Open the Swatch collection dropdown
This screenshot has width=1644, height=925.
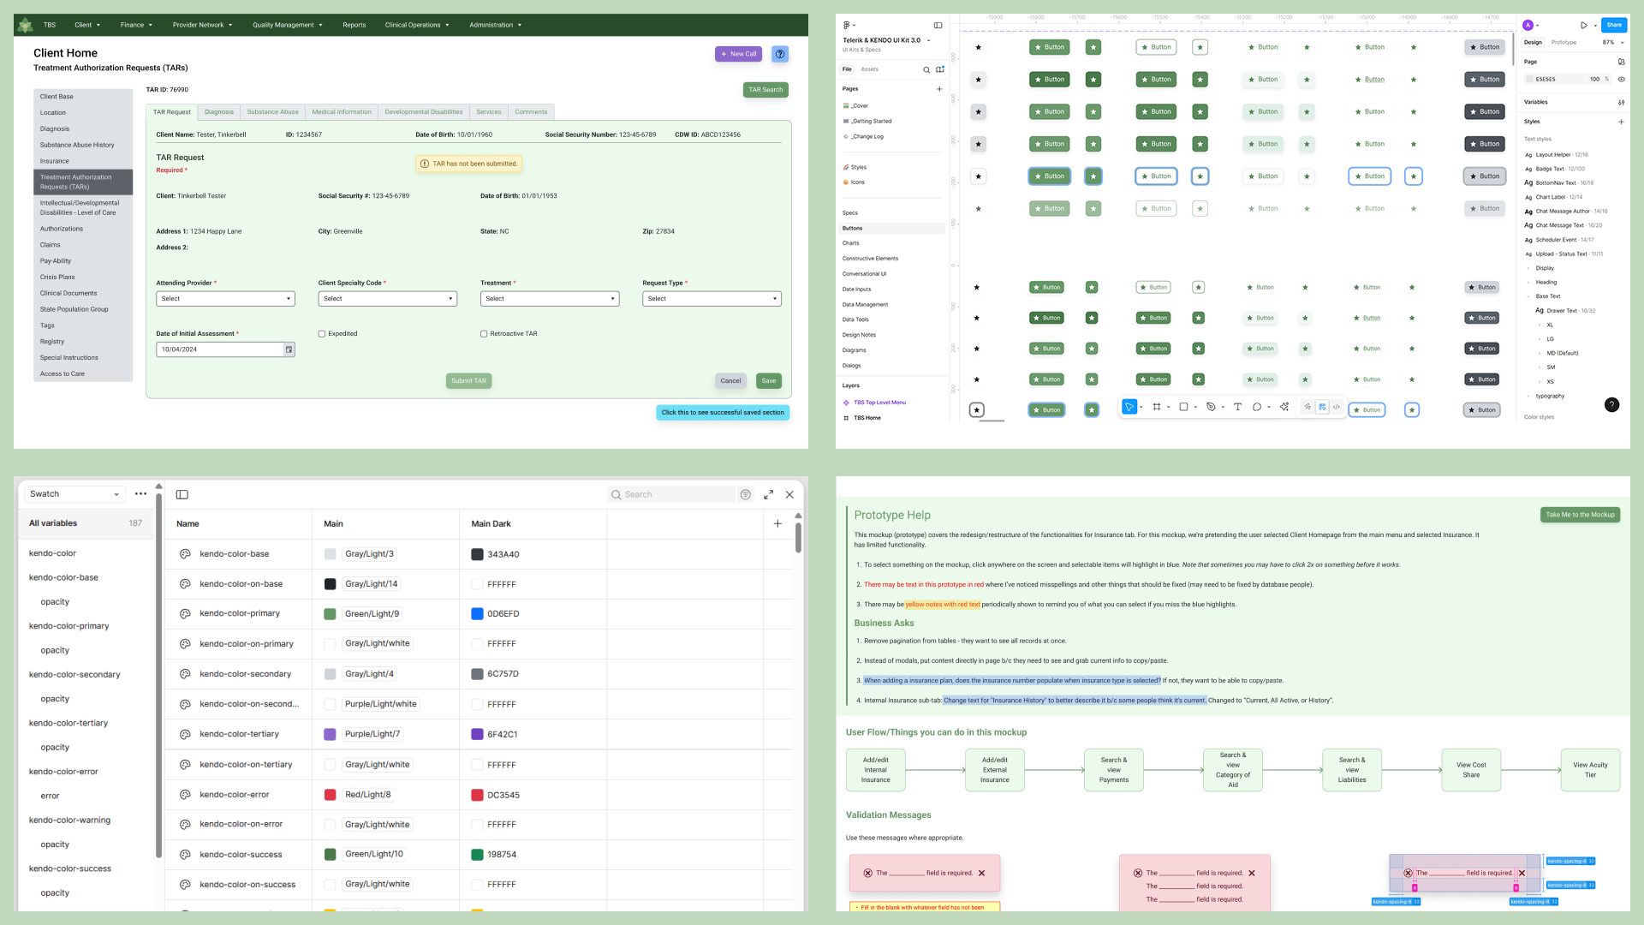click(x=74, y=494)
